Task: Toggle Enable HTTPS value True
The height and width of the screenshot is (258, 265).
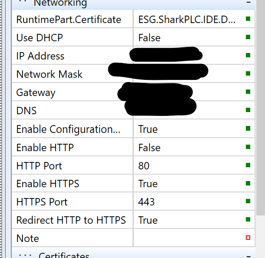Action: point(148,184)
